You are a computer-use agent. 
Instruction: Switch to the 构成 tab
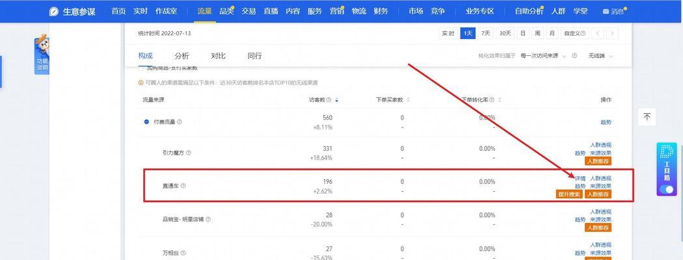point(146,56)
